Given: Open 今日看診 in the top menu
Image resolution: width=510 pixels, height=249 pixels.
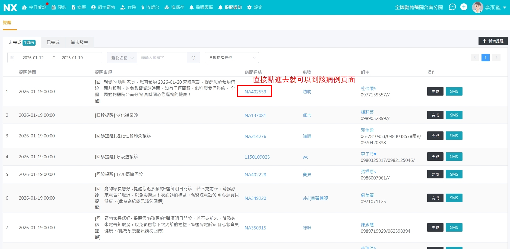Looking at the screenshot, I should click(x=34, y=7).
